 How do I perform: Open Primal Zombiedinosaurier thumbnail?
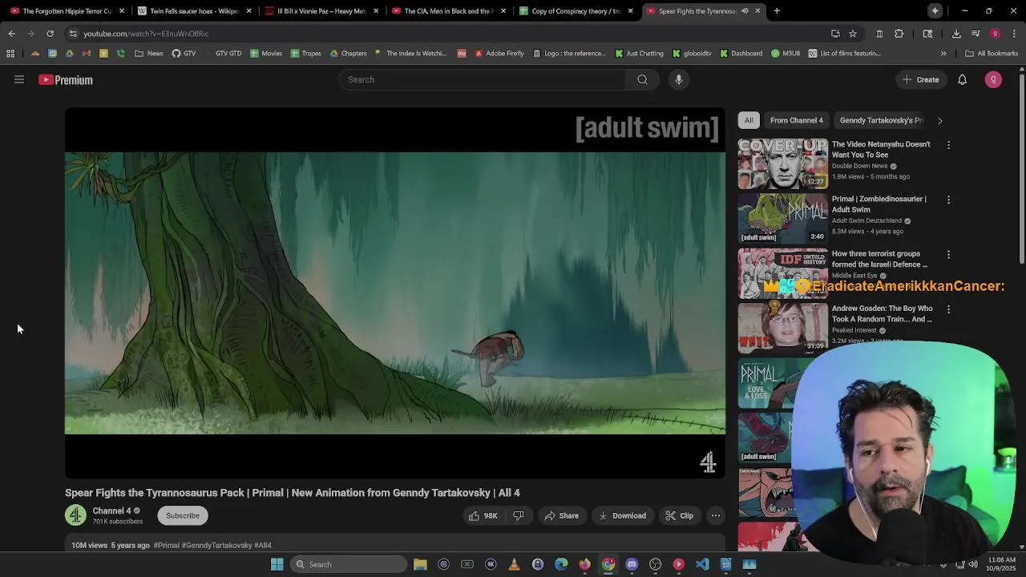click(x=782, y=218)
